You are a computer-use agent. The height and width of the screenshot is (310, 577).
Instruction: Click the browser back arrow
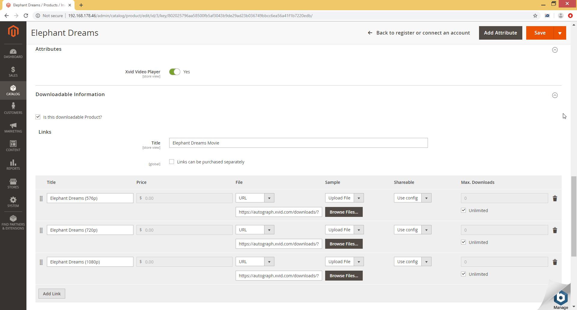tap(7, 16)
